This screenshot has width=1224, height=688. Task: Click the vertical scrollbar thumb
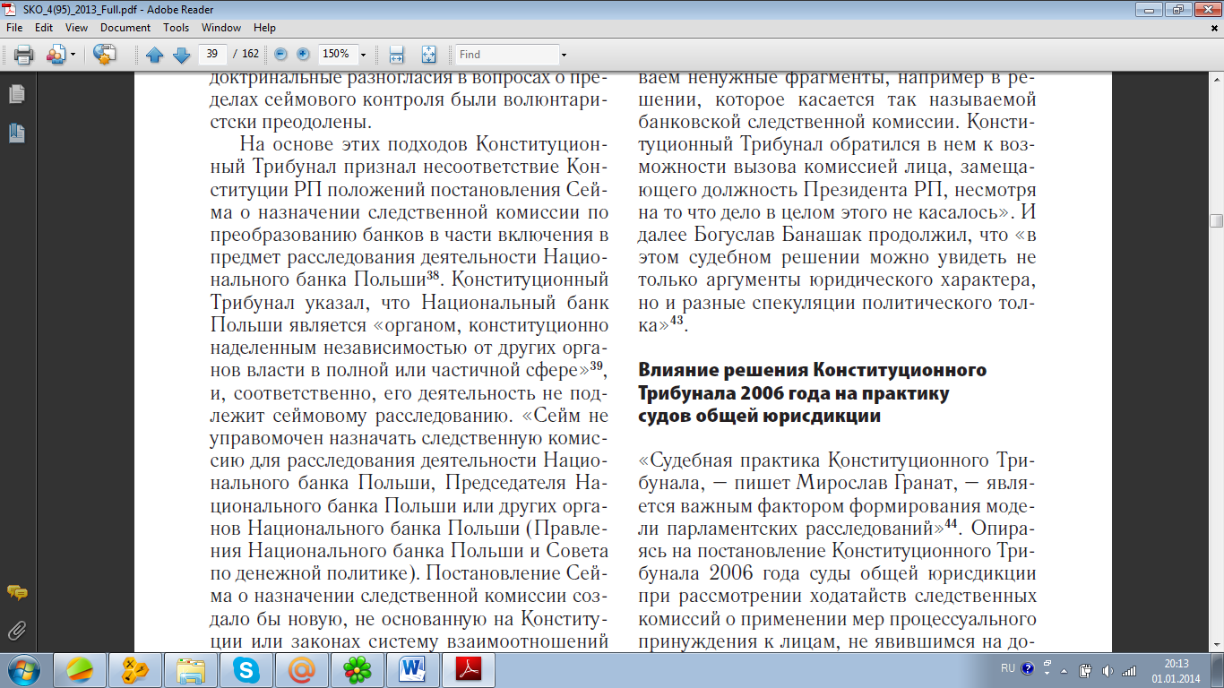coord(1216,220)
